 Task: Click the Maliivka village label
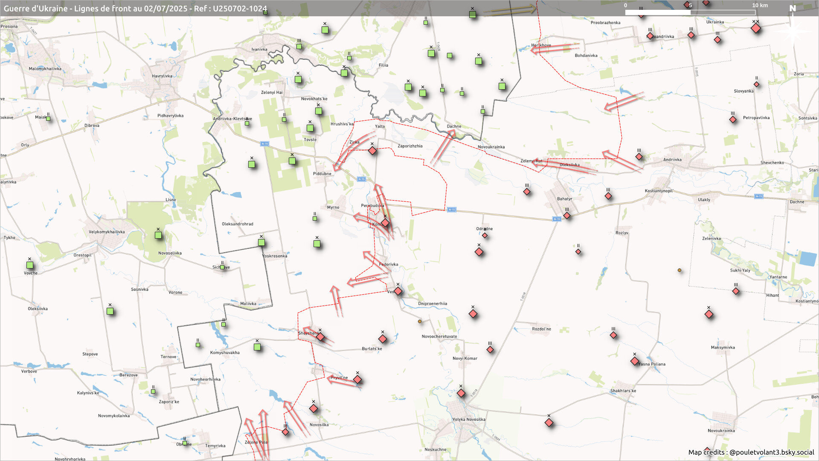click(248, 304)
